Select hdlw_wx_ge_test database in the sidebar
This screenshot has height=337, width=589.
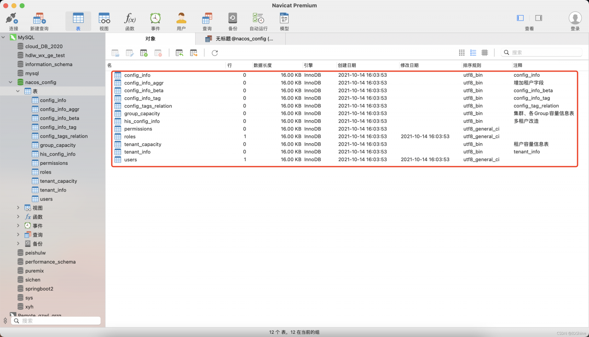coord(45,56)
